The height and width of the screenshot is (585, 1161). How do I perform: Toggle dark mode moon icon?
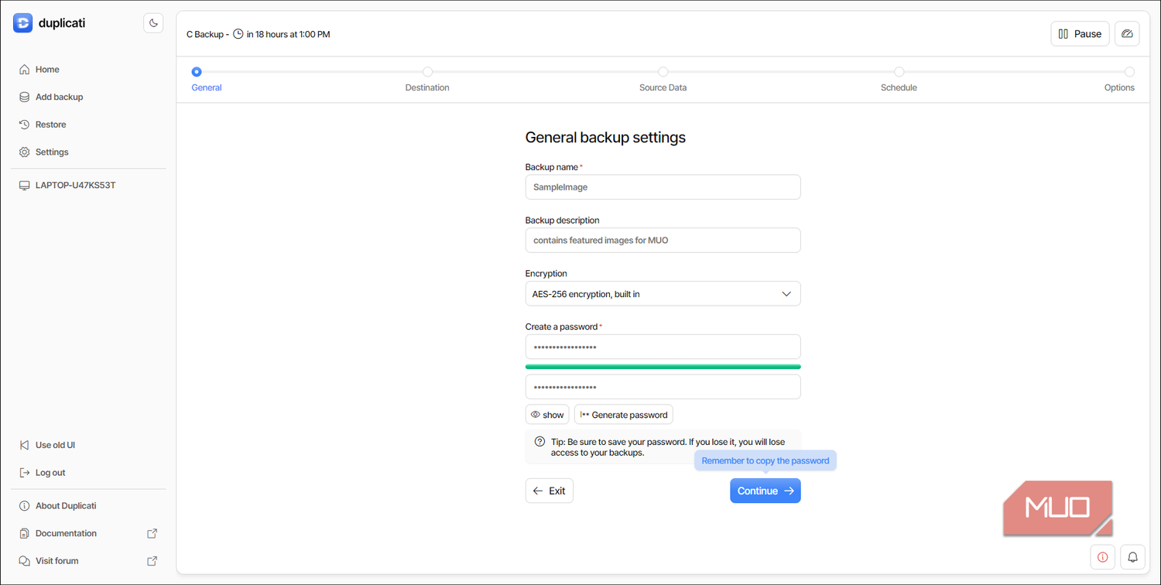[x=153, y=23]
